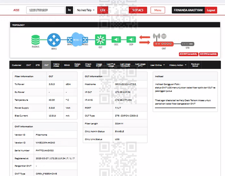Open the Panduan Solusi tab
225x176 pixels.
195,65
